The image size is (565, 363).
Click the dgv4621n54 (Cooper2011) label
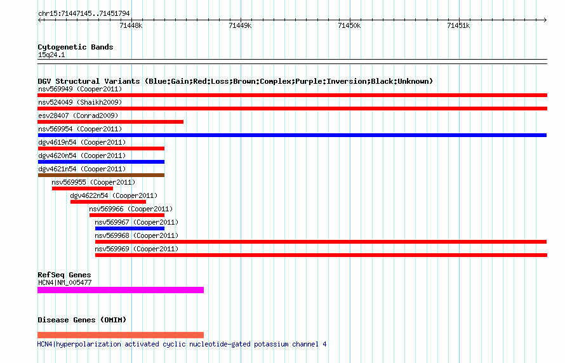[x=82, y=169]
